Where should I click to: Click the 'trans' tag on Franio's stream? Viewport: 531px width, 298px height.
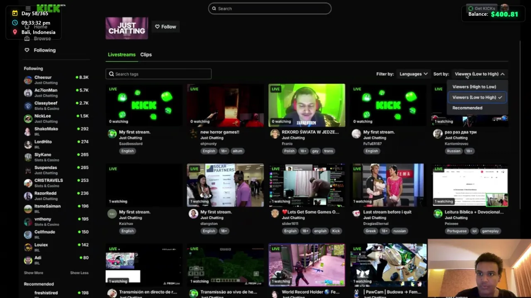click(x=329, y=151)
